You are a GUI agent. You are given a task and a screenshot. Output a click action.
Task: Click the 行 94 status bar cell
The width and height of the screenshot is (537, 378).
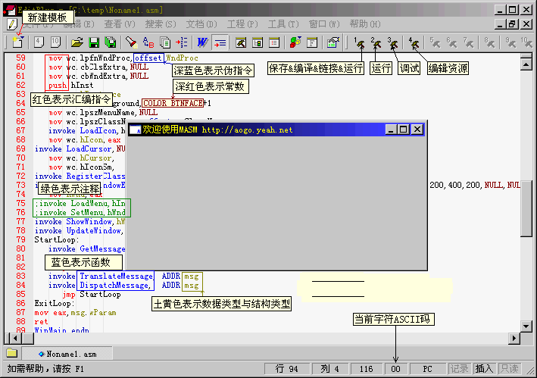pyautogui.click(x=286, y=369)
